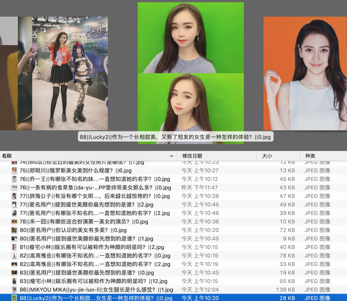This screenshot has width=347, height=301.
Task: Select the highlighted 88||Lucky2 file row
Action: [173, 298]
